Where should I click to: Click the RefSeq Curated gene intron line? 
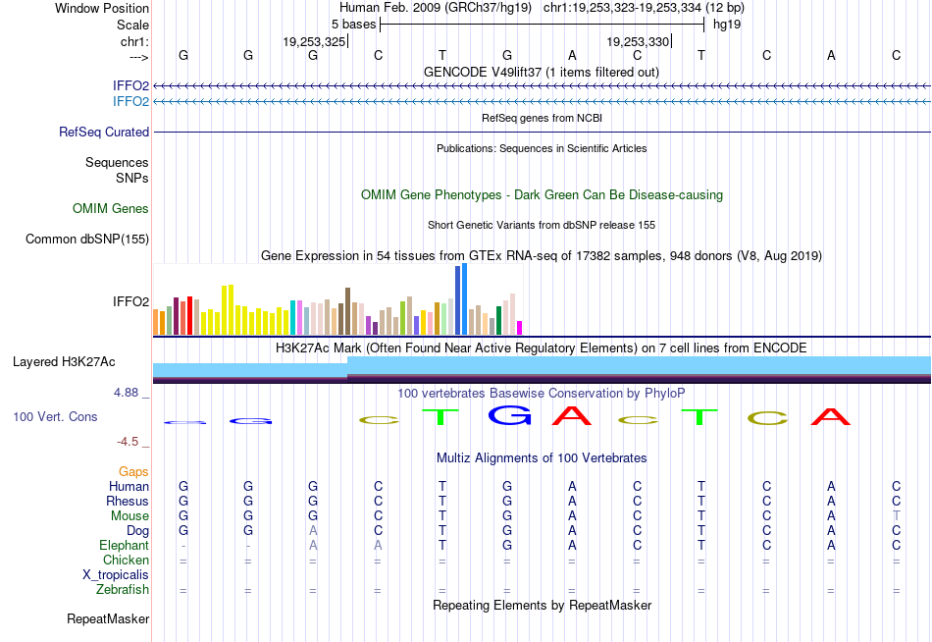pos(542,133)
